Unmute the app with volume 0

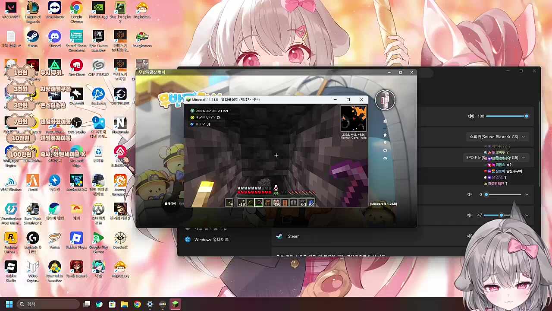470,194
